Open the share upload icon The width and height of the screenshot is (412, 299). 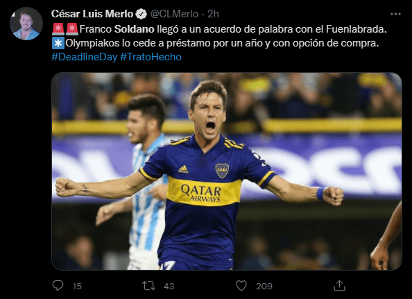click(339, 286)
